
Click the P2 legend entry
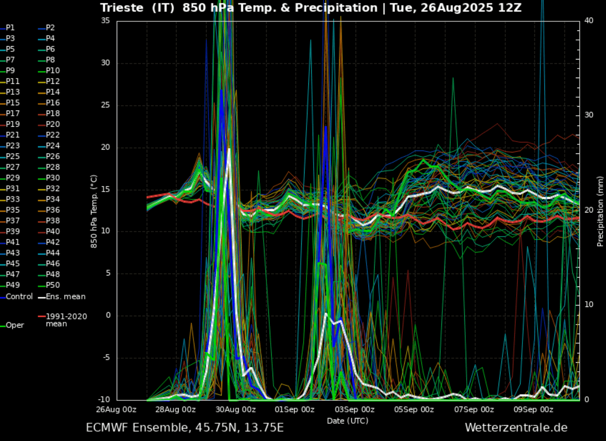coord(47,28)
